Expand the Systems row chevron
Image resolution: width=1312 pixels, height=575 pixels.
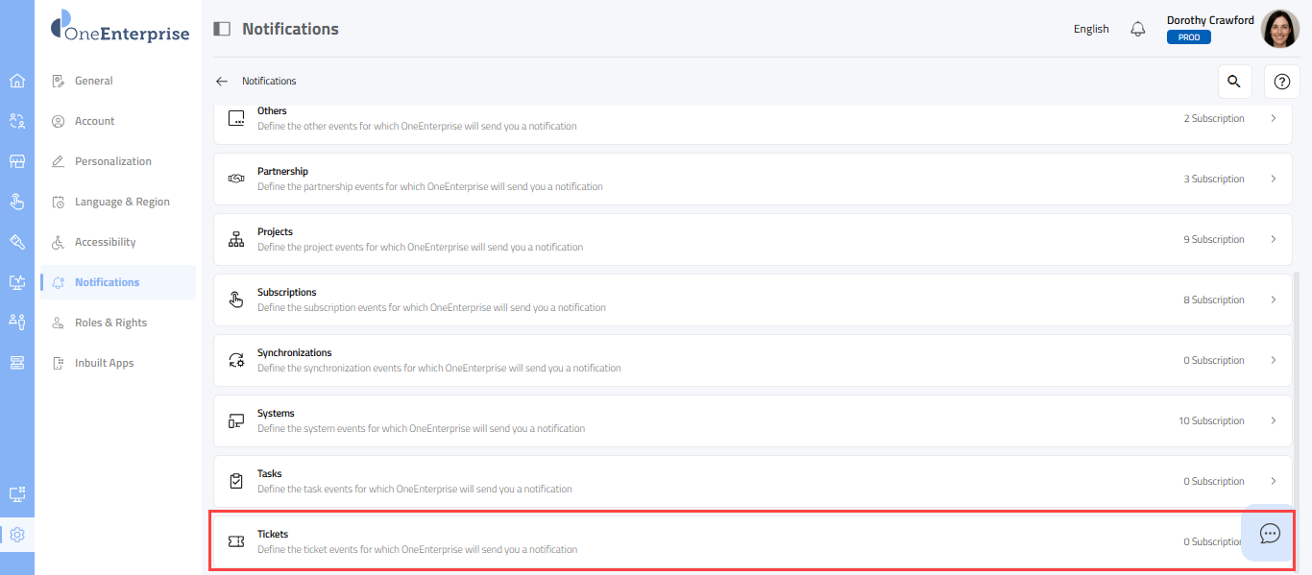pos(1274,420)
